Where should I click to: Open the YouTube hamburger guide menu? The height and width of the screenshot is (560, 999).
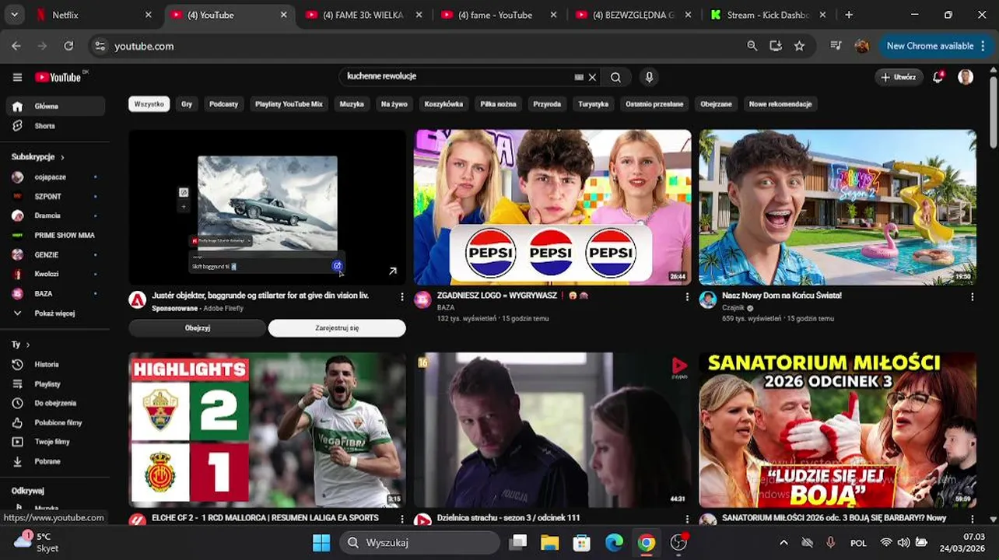coord(17,77)
